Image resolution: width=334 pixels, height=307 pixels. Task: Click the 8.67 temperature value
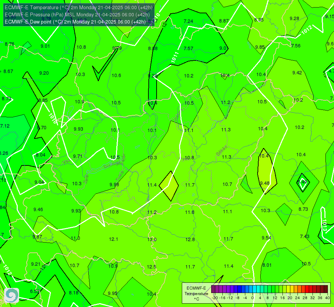coord(8,71)
